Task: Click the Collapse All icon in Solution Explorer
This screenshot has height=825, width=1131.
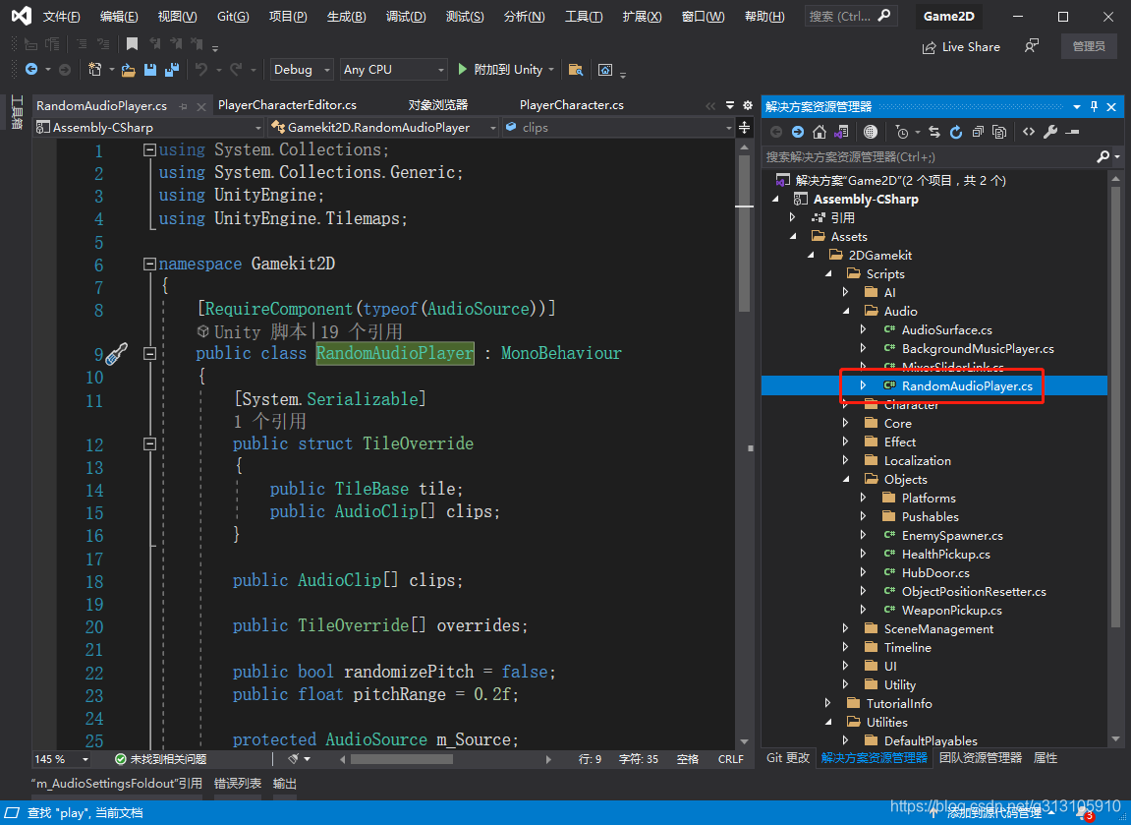Action: [x=978, y=132]
